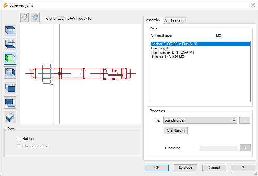258x176 pixels.
Task: Switch to the Administration tab
Action: tap(175, 21)
